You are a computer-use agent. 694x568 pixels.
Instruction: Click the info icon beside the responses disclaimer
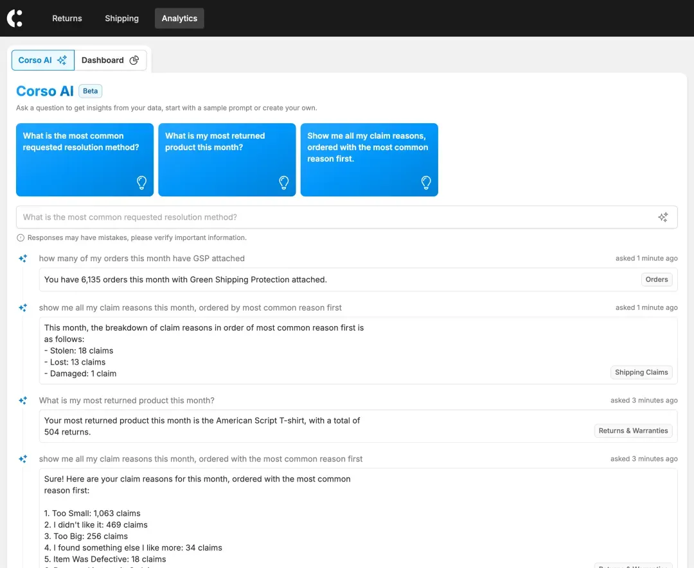click(x=21, y=238)
